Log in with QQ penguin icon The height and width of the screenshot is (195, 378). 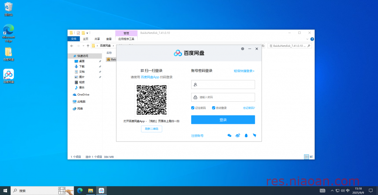[x=246, y=136]
